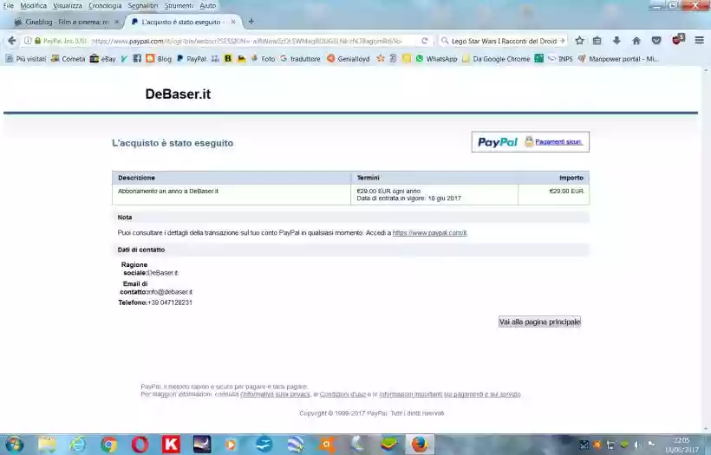Viewport: 711px width, 455px height.
Task: Click the taskbar clock showing 22:05
Action: [682, 445]
